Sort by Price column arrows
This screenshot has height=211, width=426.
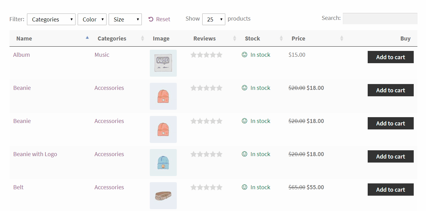pyautogui.click(x=342, y=38)
